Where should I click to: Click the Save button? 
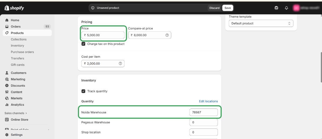(228, 8)
